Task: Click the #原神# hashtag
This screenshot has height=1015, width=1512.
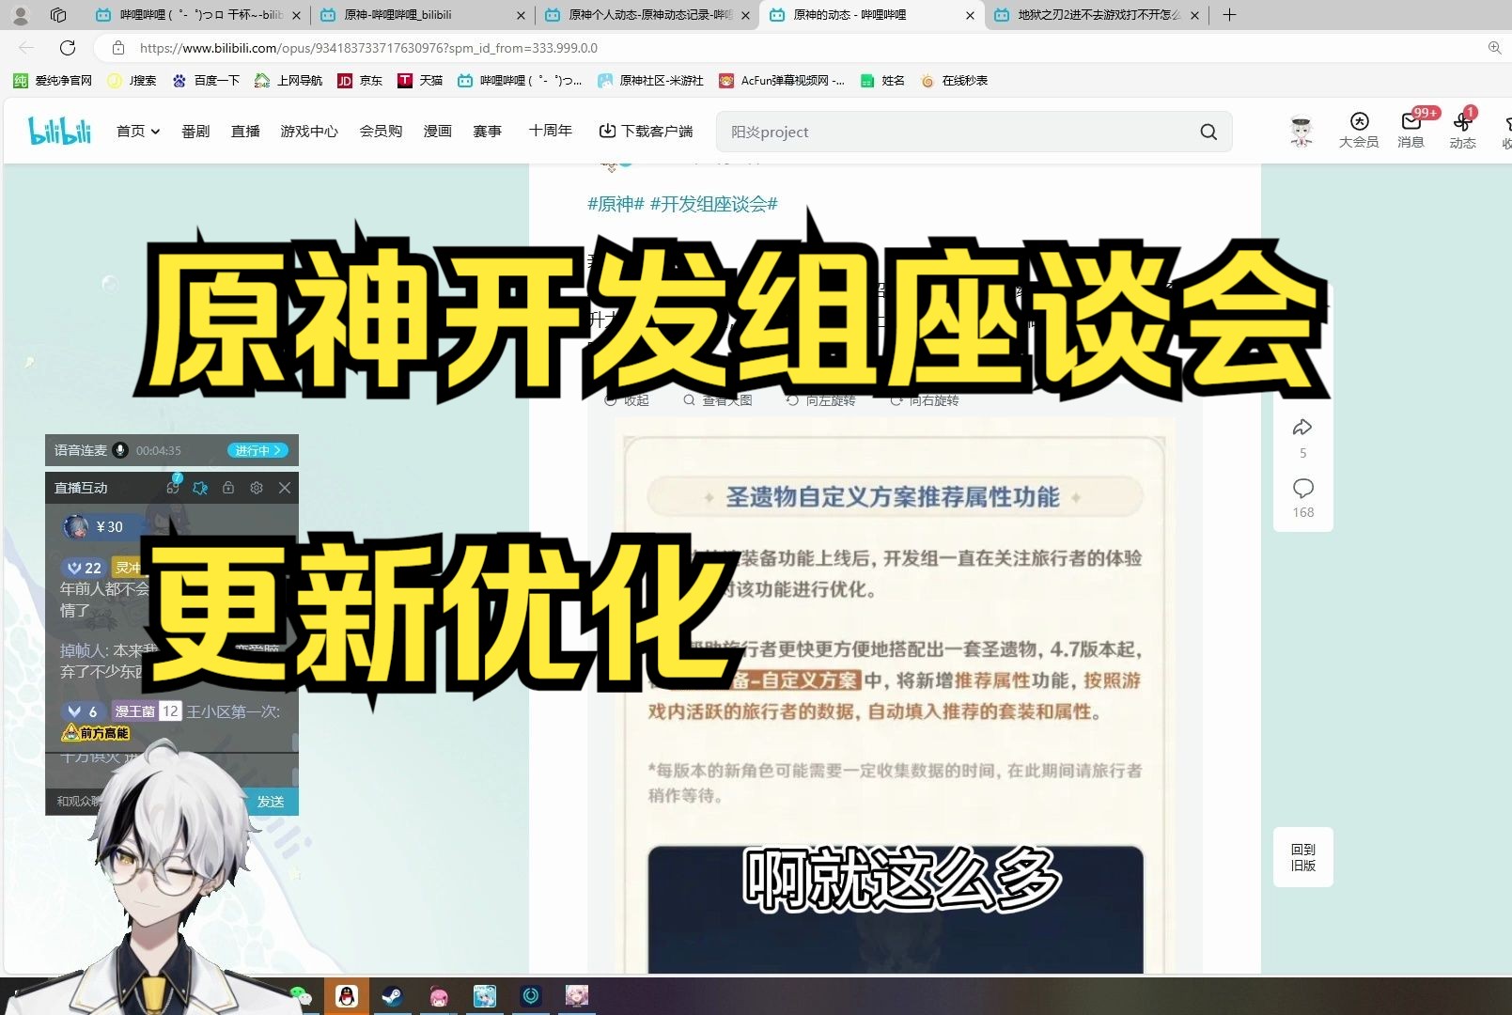Action: pos(616,204)
